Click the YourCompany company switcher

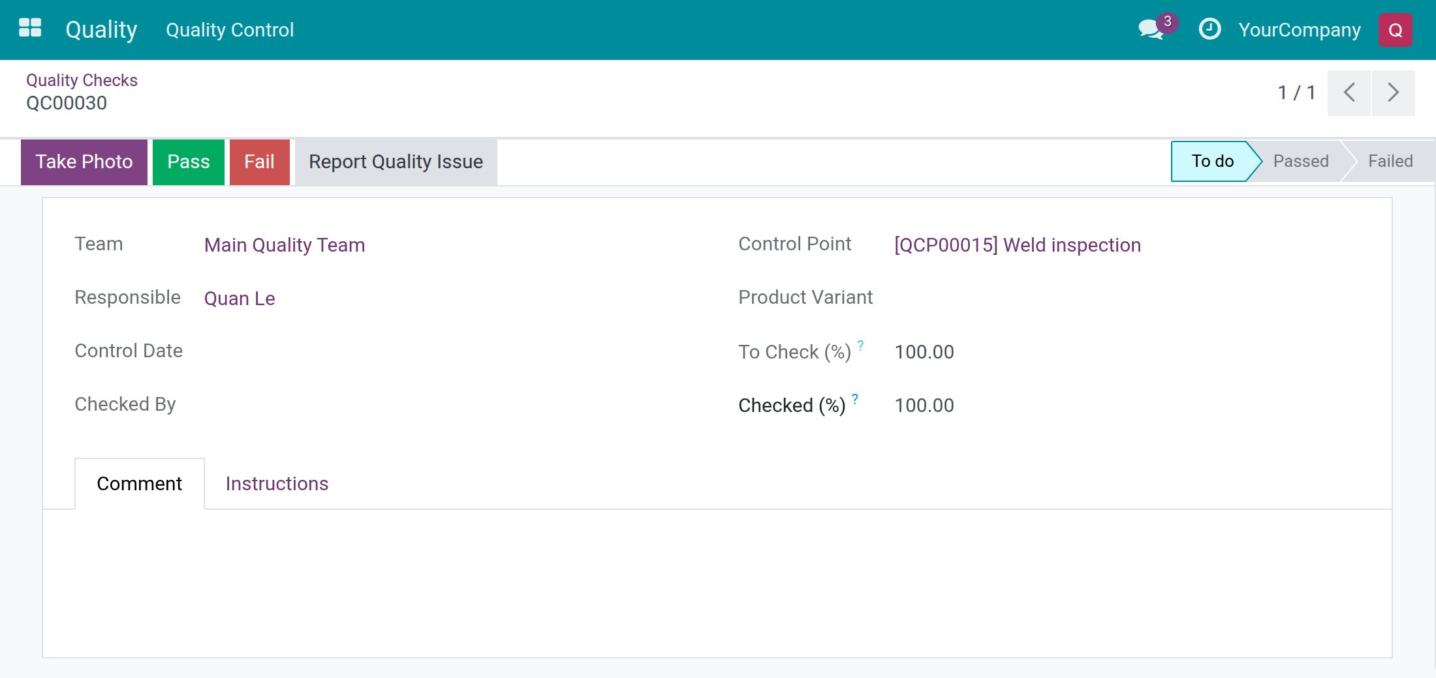(x=1299, y=30)
